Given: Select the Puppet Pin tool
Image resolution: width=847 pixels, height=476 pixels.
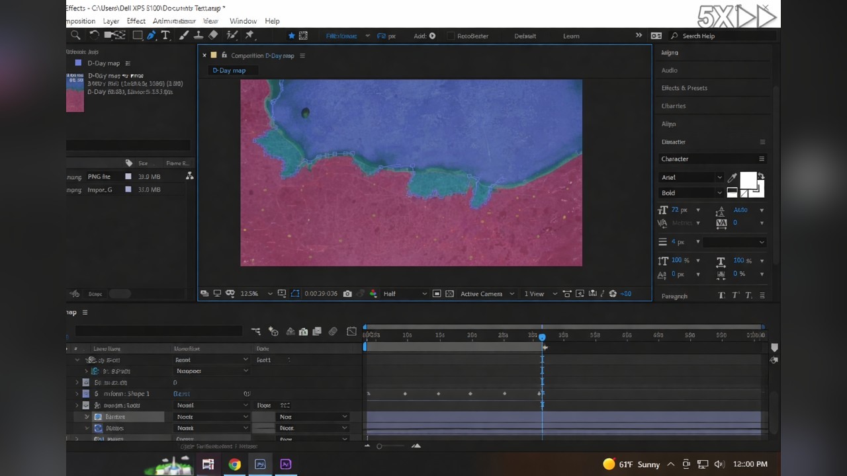Looking at the screenshot, I should (x=249, y=36).
